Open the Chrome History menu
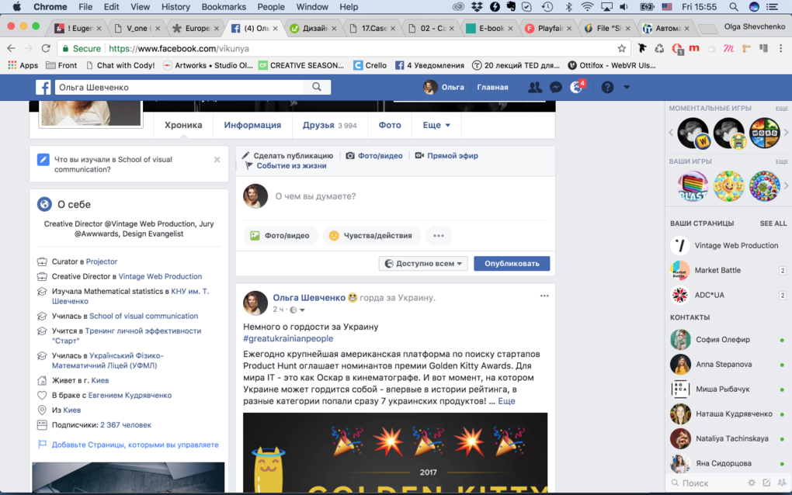Image resolution: width=792 pixels, height=495 pixels. [x=175, y=7]
